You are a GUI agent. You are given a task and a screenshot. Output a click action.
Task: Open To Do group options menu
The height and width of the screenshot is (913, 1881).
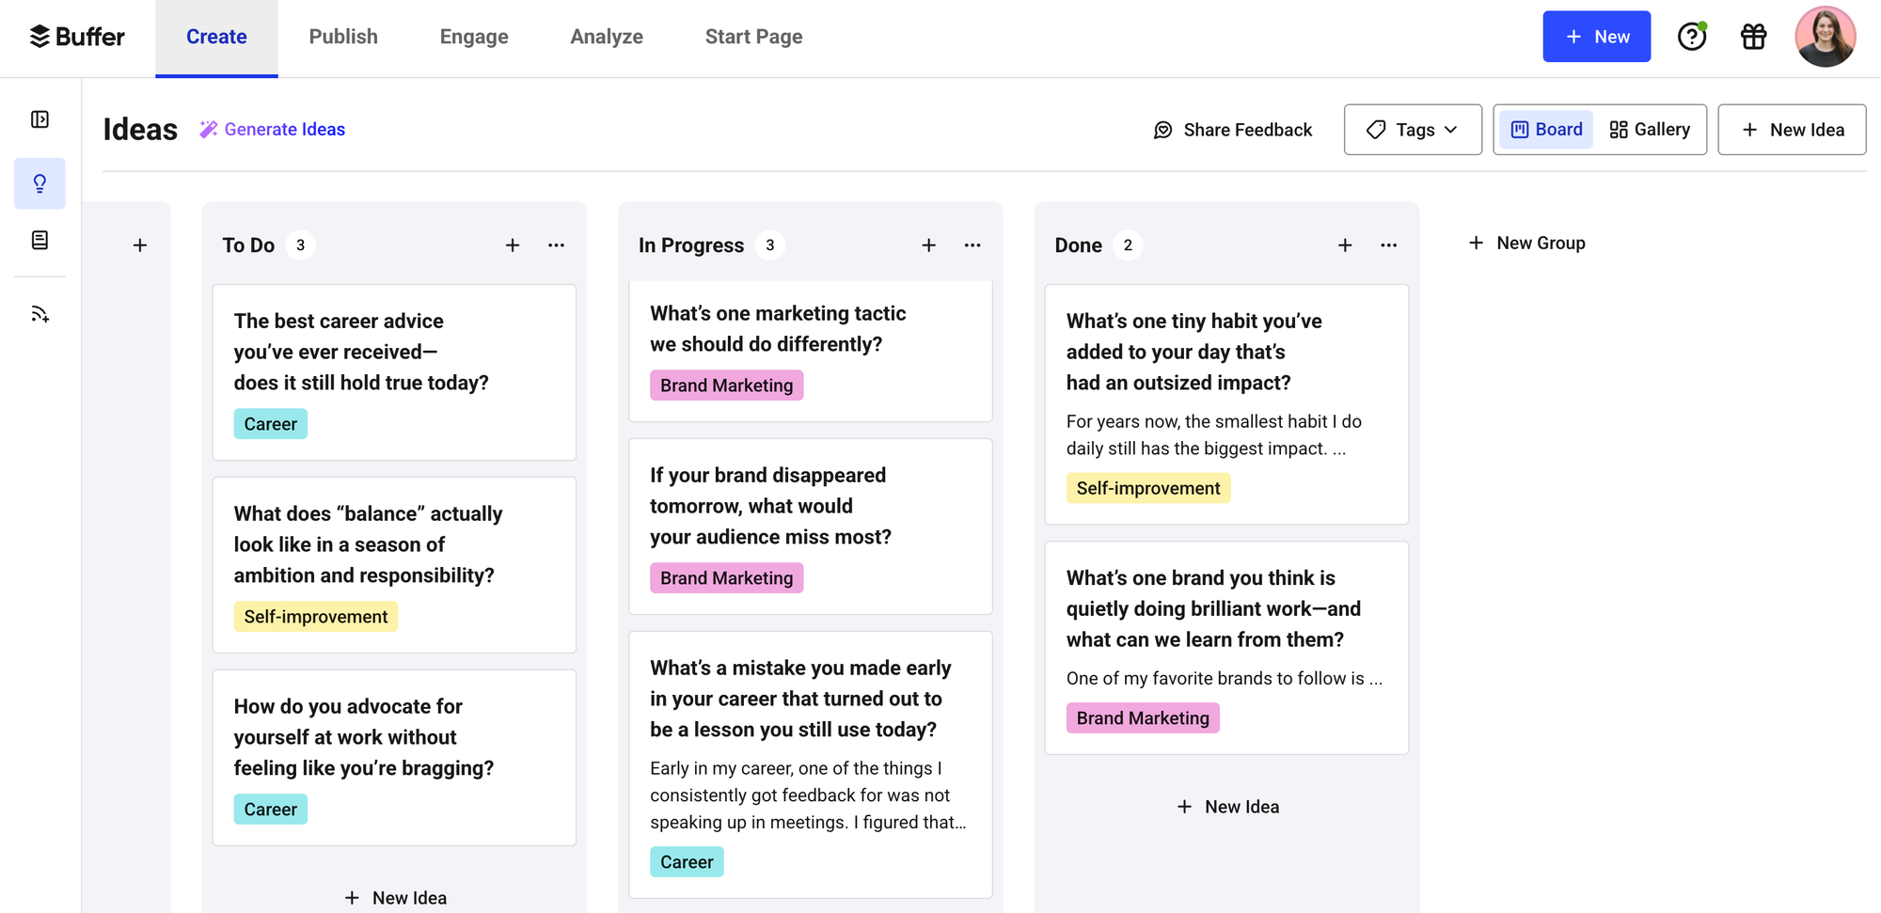pyautogui.click(x=557, y=245)
